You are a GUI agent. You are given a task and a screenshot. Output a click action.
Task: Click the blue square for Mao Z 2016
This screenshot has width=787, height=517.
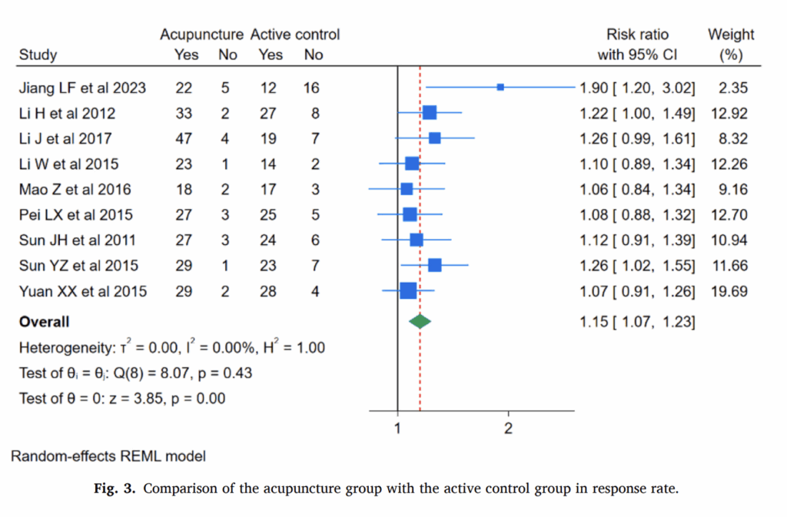coord(407,189)
